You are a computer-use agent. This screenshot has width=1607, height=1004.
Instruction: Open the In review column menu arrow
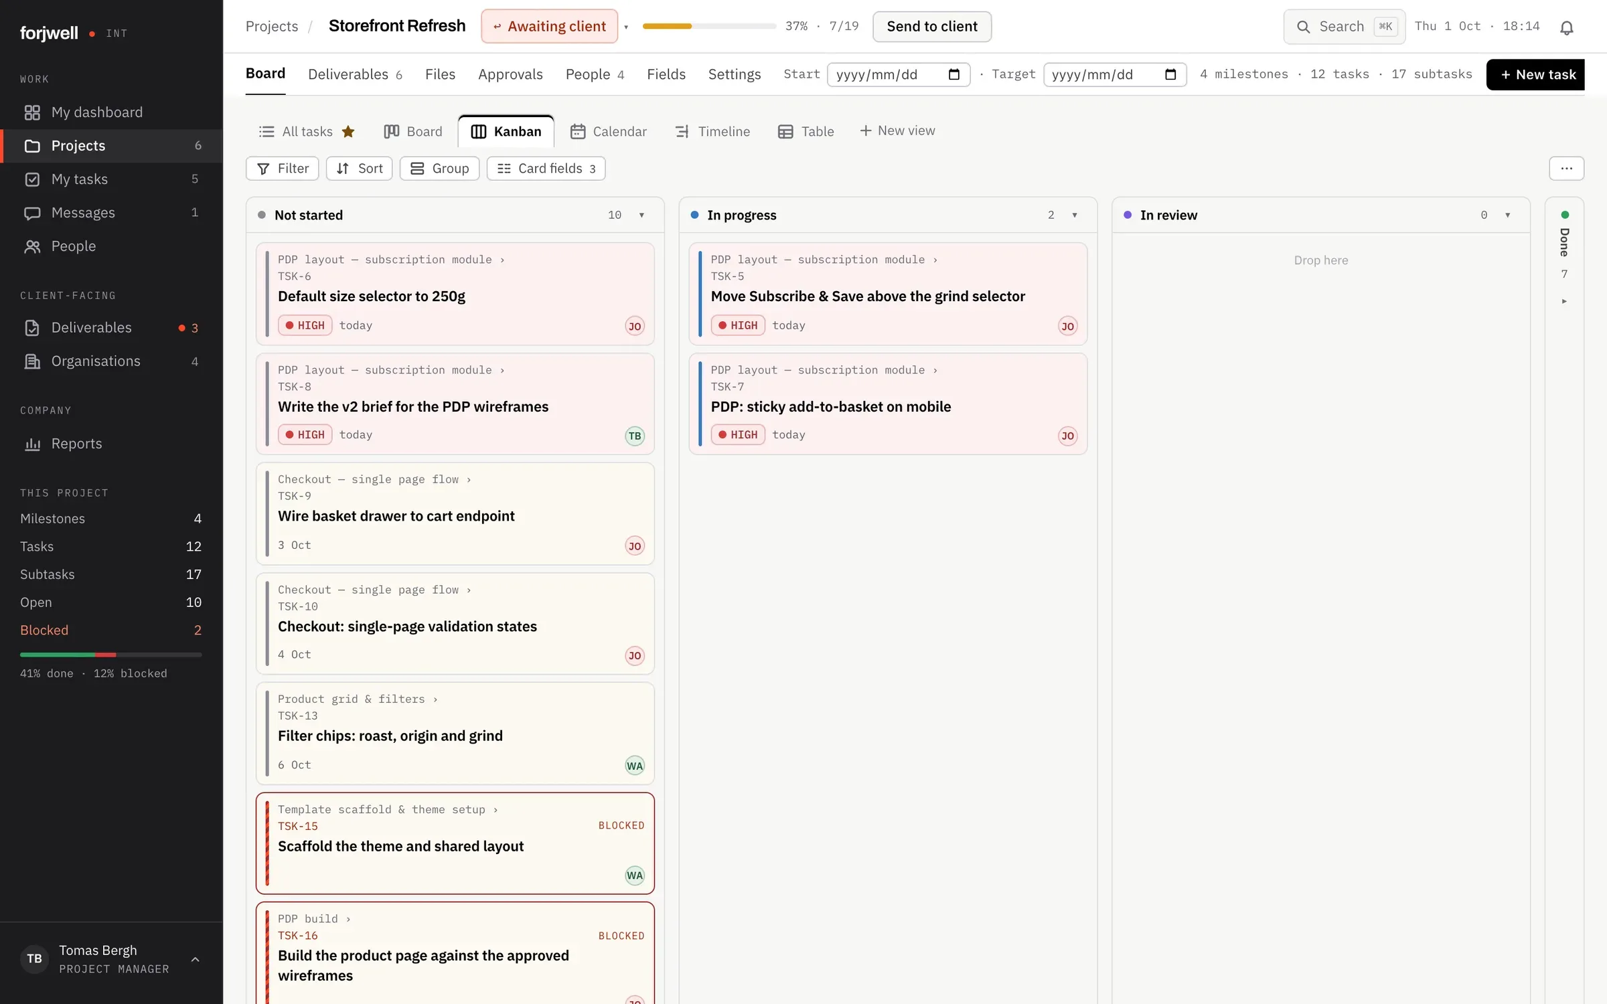[x=1508, y=215]
